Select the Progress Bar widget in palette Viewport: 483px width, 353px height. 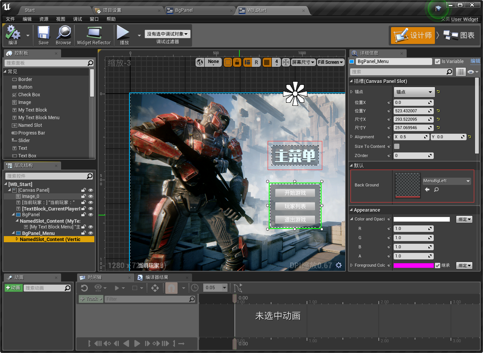click(x=32, y=133)
